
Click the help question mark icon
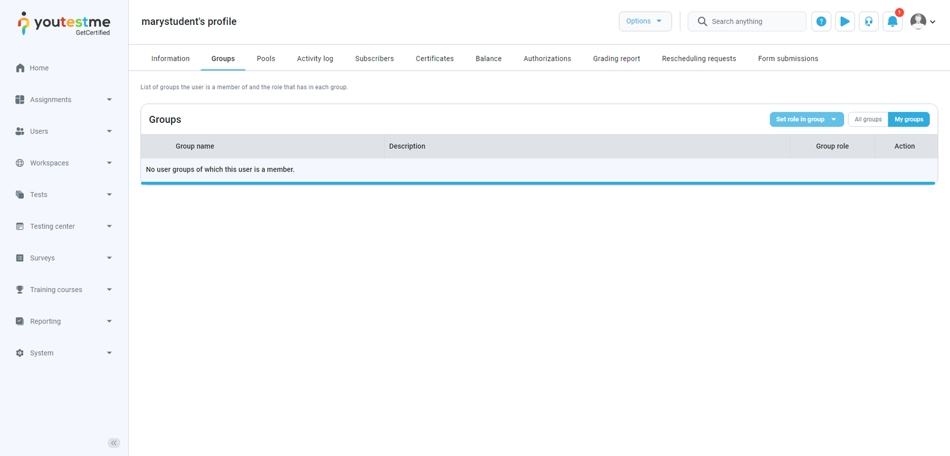[x=821, y=21]
